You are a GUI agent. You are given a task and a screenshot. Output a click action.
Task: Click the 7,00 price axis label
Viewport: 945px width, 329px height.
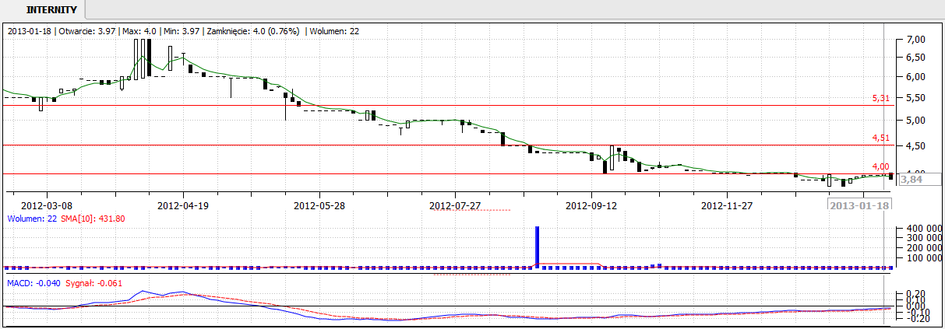[915, 40]
